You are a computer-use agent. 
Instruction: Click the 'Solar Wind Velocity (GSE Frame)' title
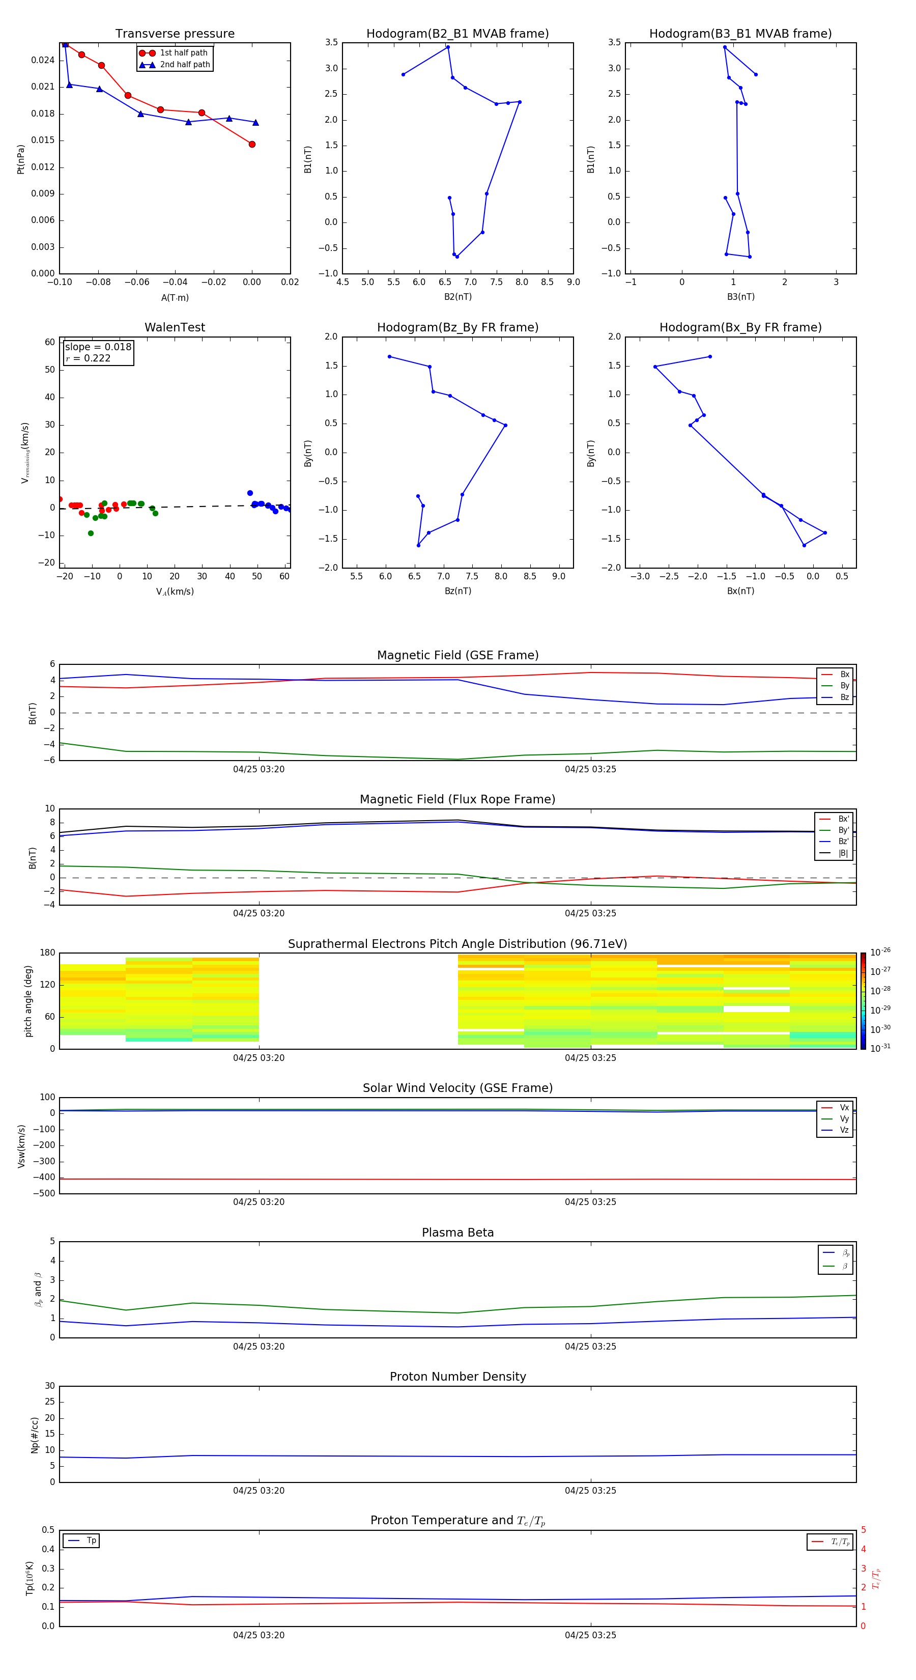tap(457, 1088)
